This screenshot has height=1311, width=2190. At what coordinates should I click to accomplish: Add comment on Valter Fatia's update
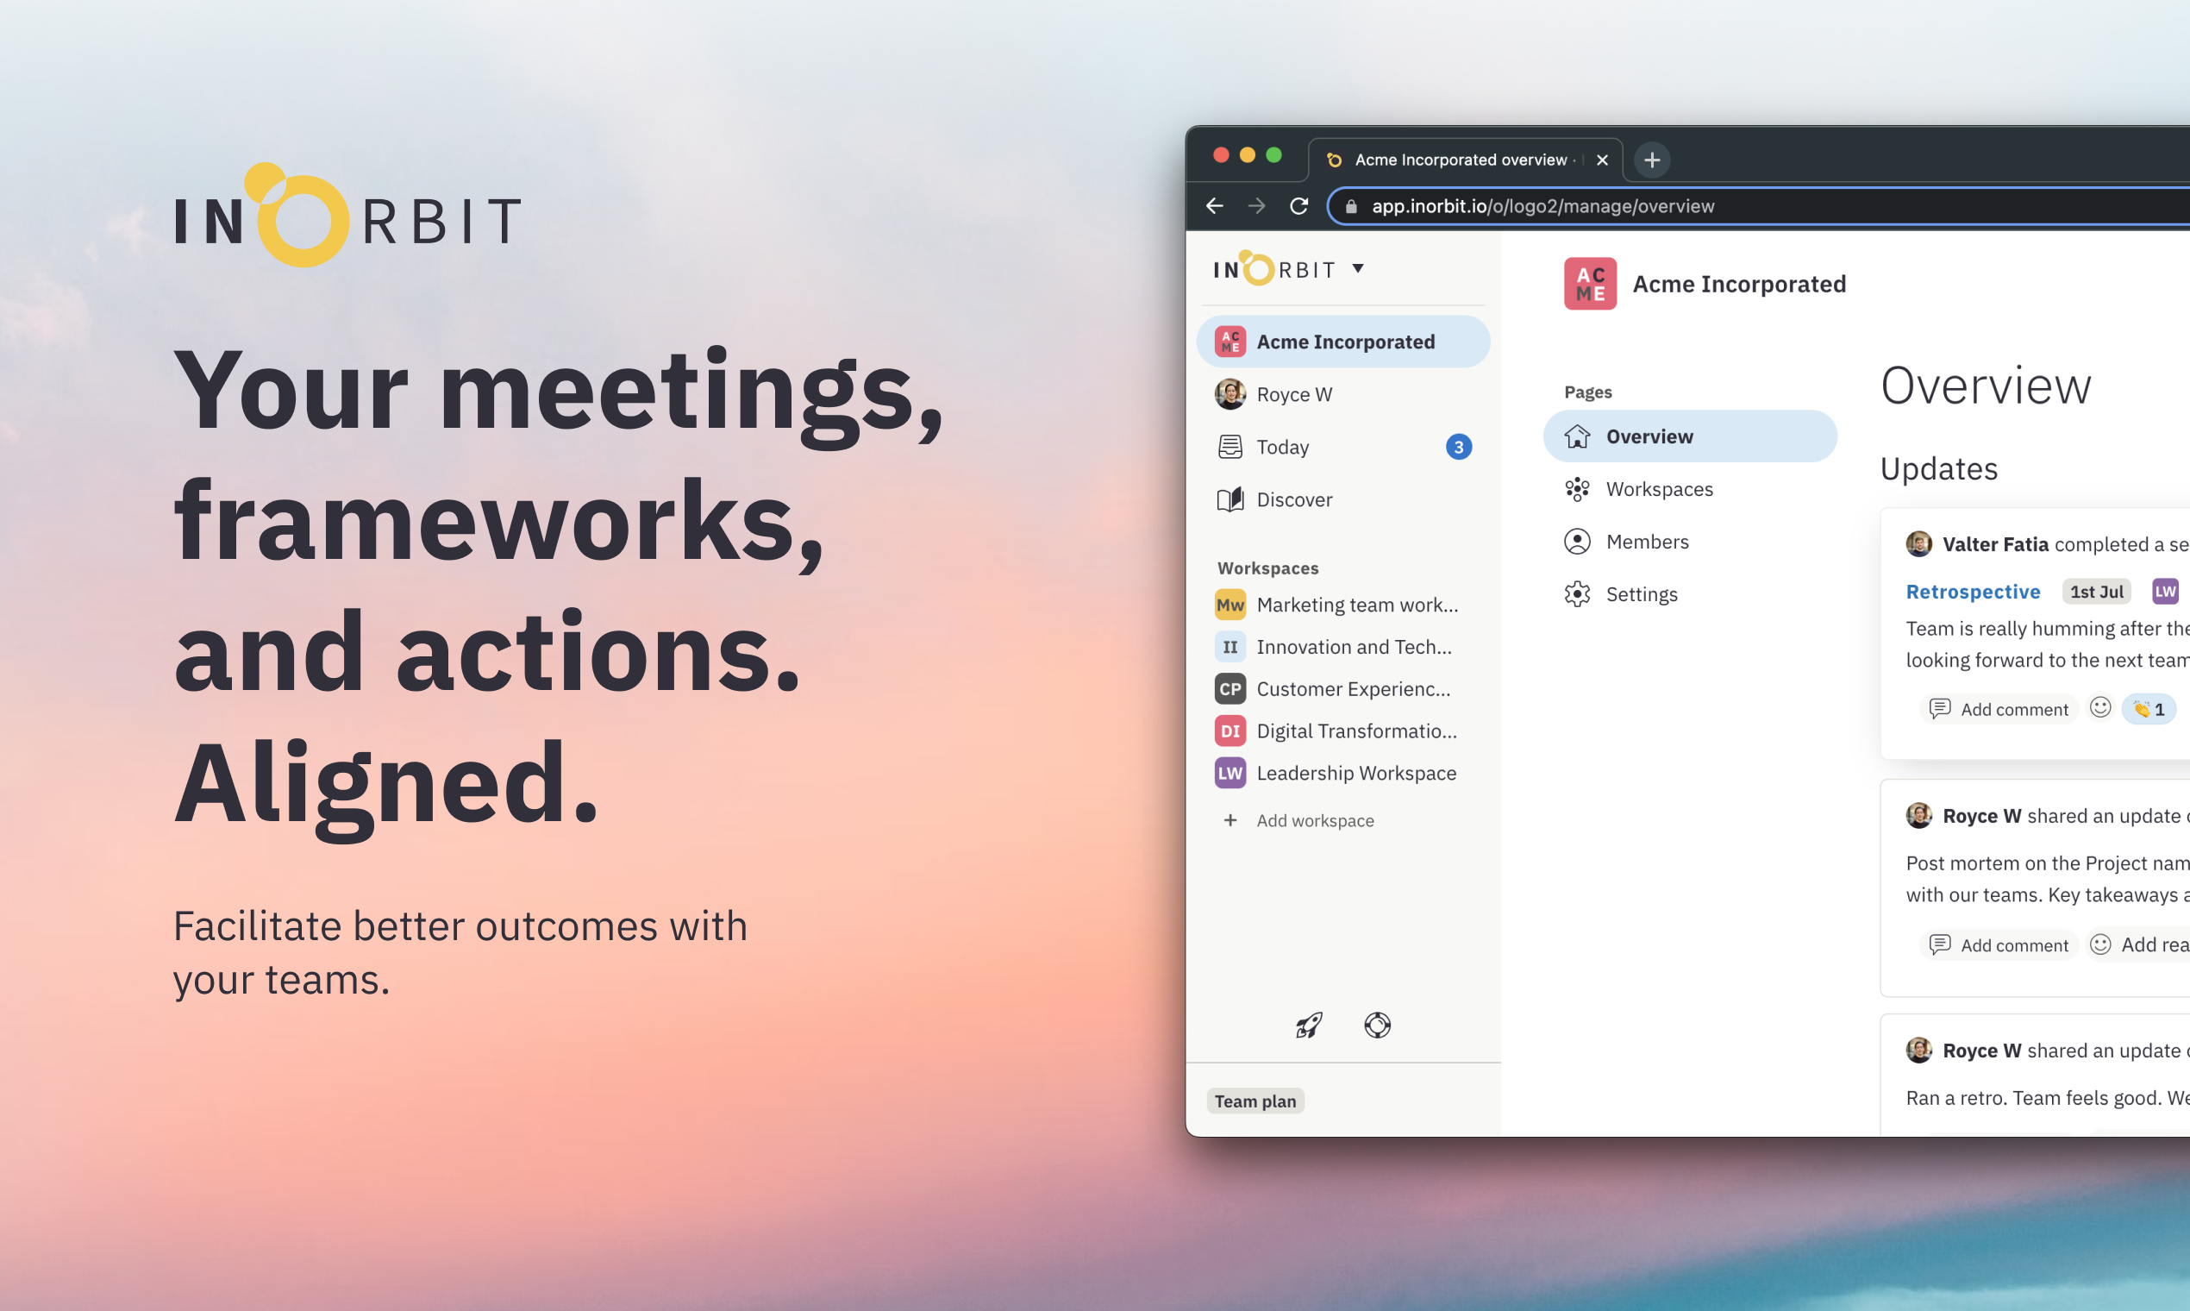(1999, 708)
